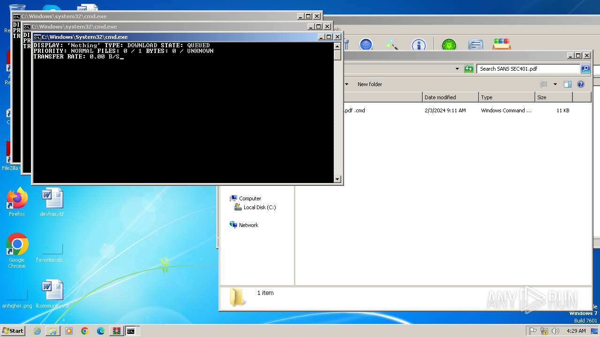The image size is (600, 337).
Task: Click the green refresh button in Explorer address bar
Action: pos(469,69)
